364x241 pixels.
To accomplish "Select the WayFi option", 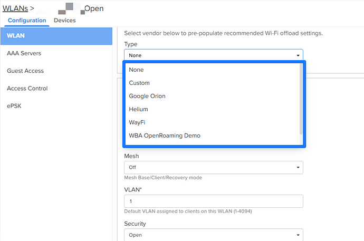I will [137, 122].
